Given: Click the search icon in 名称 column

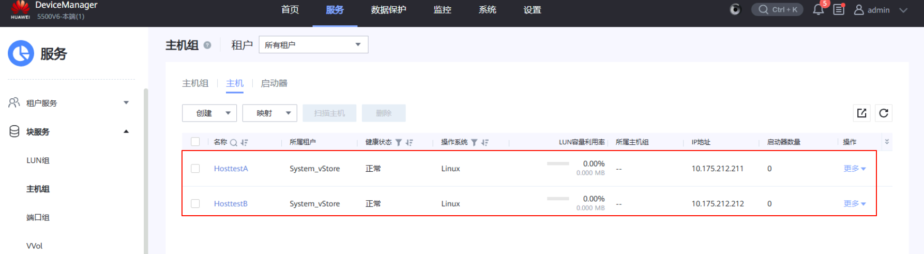Looking at the screenshot, I should click(x=234, y=143).
